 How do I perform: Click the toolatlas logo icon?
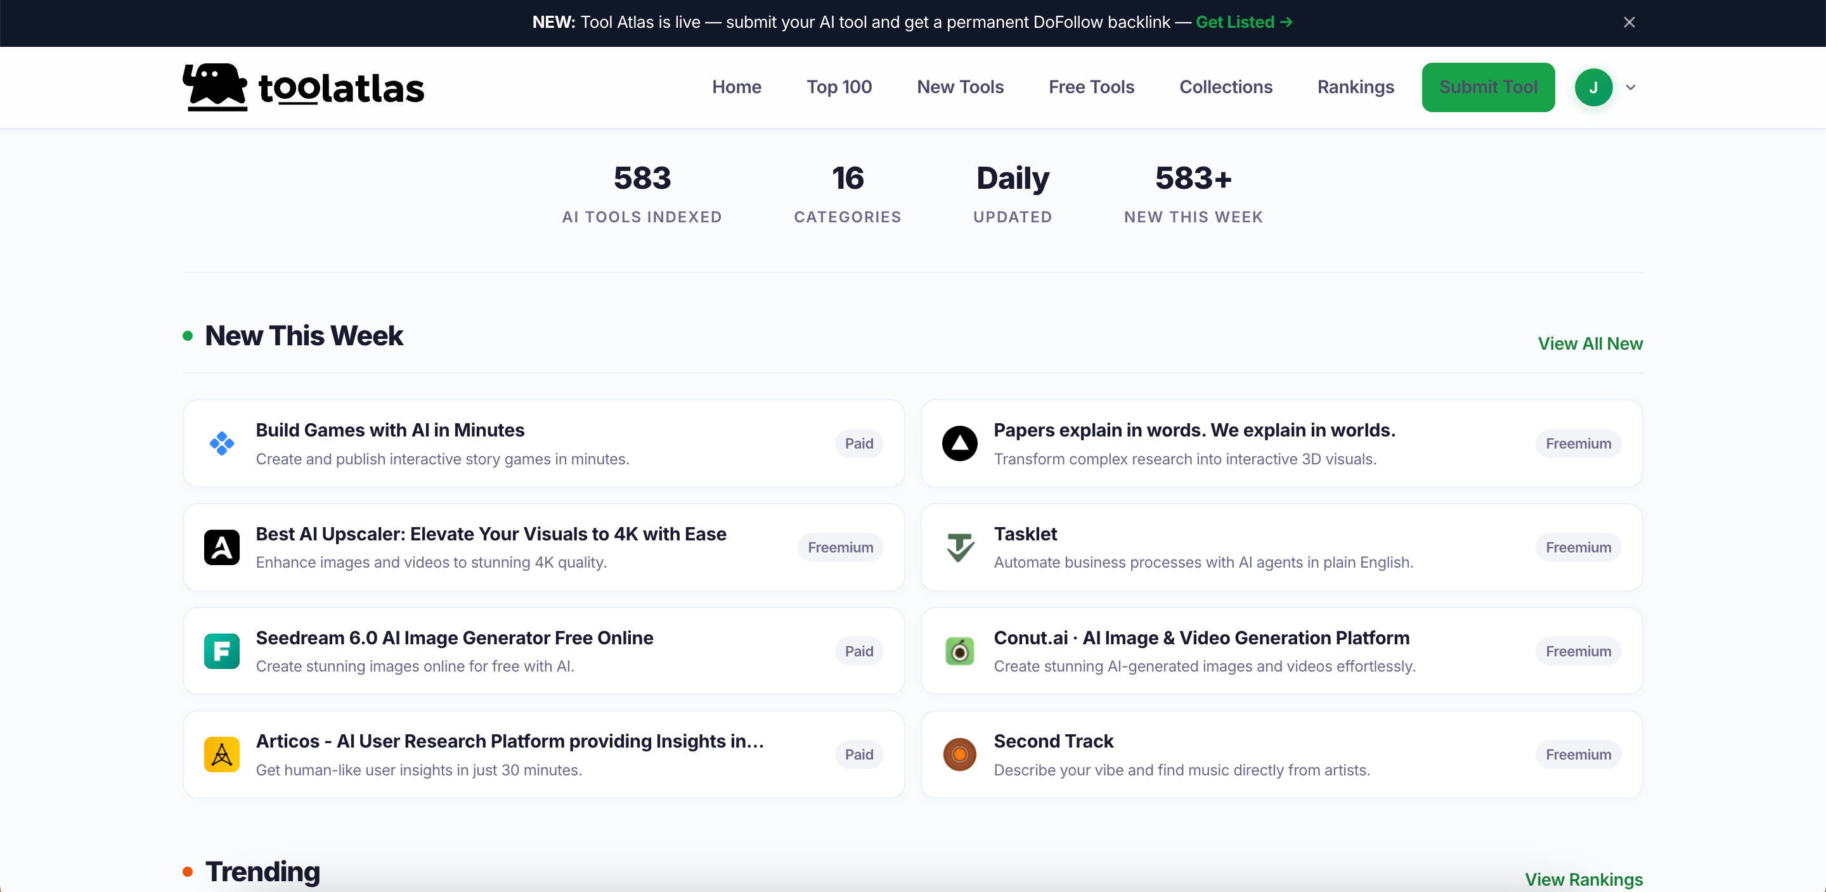pyautogui.click(x=215, y=87)
